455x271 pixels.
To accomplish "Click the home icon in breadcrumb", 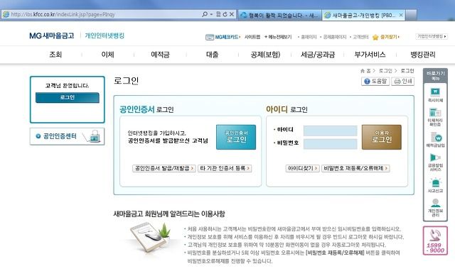I will 363,71.
